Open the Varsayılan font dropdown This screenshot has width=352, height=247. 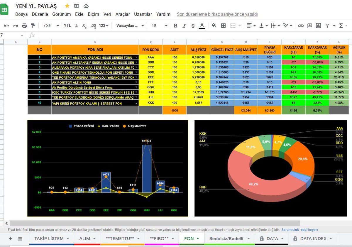[130, 26]
